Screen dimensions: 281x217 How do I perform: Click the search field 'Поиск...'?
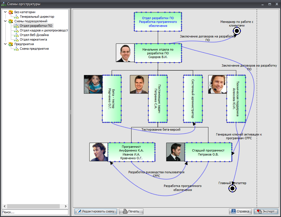[35, 212]
